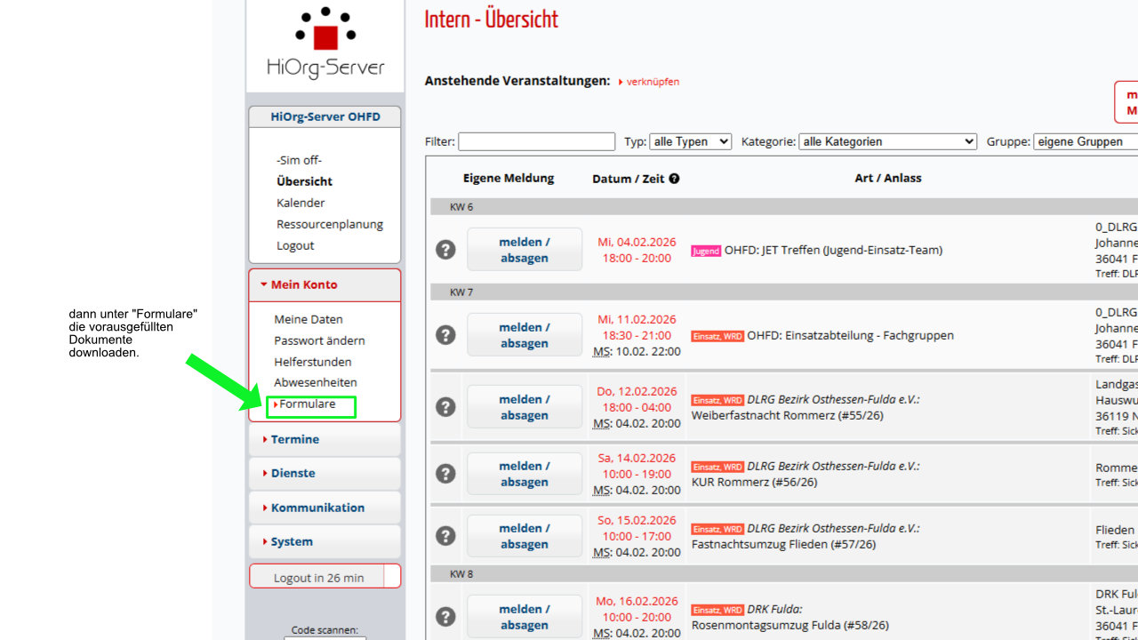Click the verknüpfen link
Viewport: 1138px width, 640px height.
(x=652, y=82)
